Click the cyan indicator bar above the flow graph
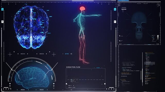Image resolution: width=165 pixels, height=92 pixels. coord(98,68)
